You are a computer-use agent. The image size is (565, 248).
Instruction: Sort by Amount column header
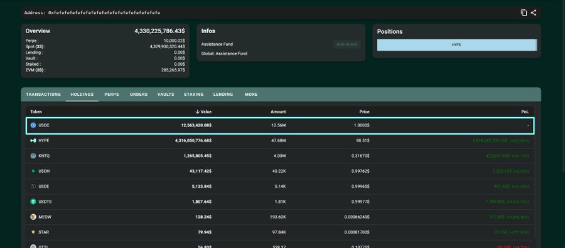coord(278,111)
